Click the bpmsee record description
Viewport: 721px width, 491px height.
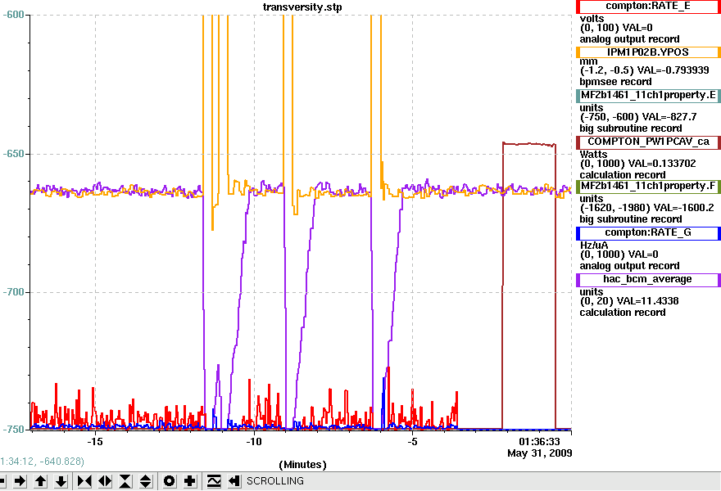[x=615, y=82]
